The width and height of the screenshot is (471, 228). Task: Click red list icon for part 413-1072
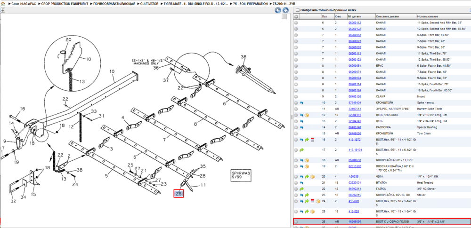point(312,140)
